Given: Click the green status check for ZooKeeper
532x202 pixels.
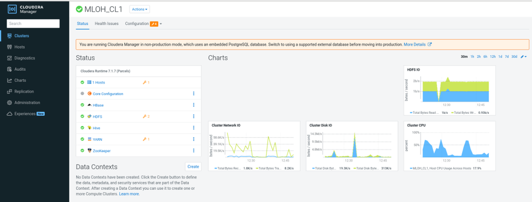Looking at the screenshot, I should (x=82, y=150).
